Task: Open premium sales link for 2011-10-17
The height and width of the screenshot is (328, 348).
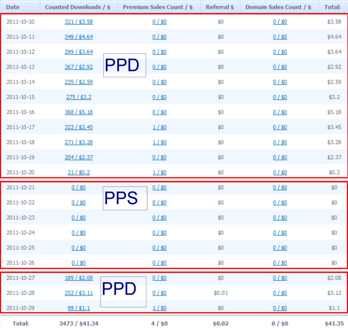Action: pyautogui.click(x=160, y=127)
